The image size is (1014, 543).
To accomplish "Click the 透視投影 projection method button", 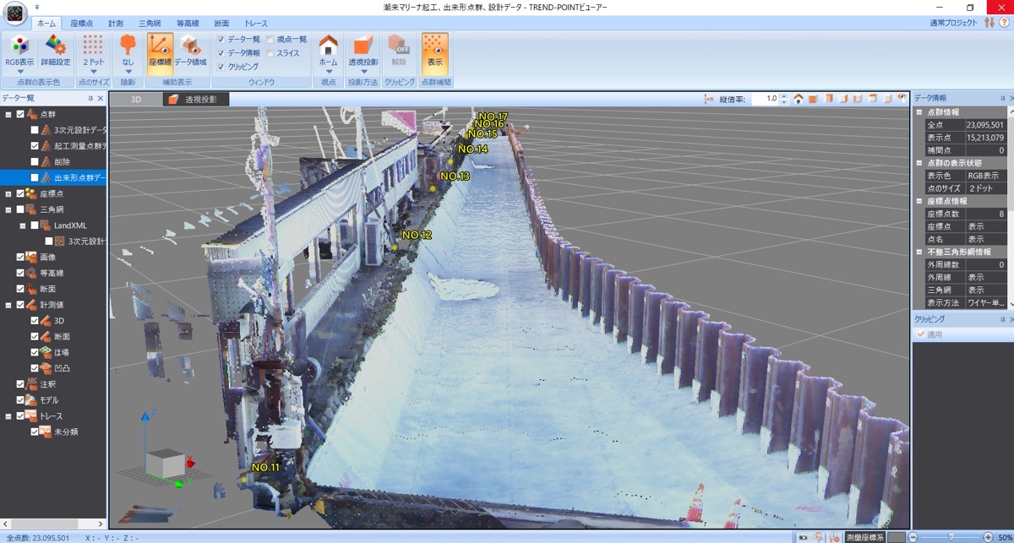I will [363, 51].
